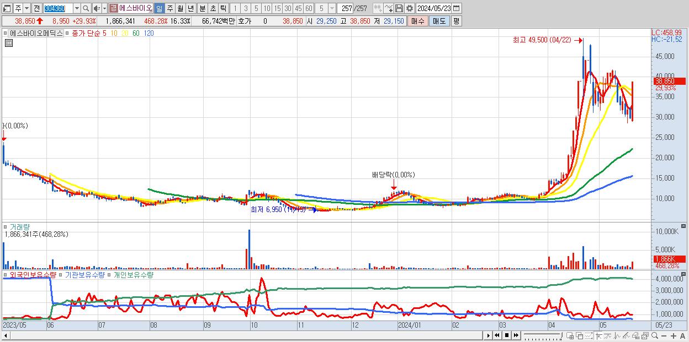Switch to the 월 monthly chart period
The width and height of the screenshot is (689, 342).
[x=180, y=8]
